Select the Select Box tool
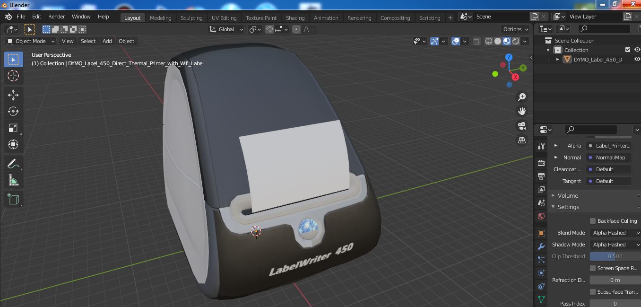Screen dimensions: 641x307 [13, 60]
